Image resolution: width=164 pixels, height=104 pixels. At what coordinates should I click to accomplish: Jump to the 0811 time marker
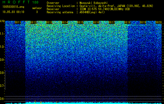tap(18, 22)
